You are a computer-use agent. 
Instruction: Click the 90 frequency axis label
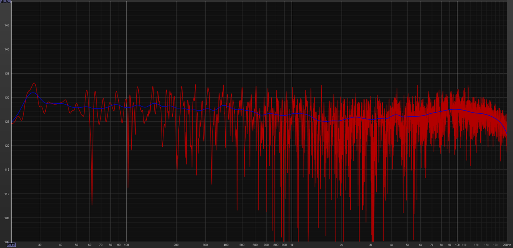119,245
